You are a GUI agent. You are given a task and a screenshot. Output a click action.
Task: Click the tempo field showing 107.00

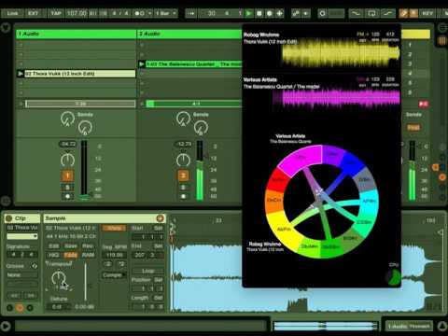(77, 13)
